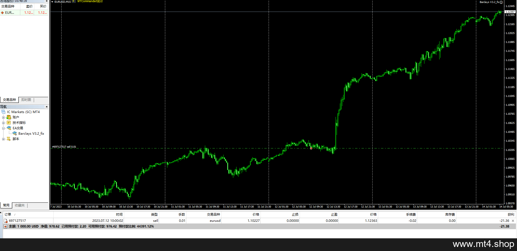Click the balance row icon beside 余额
Image resolution: width=517 pixels, height=251 pixels.
[5, 226]
